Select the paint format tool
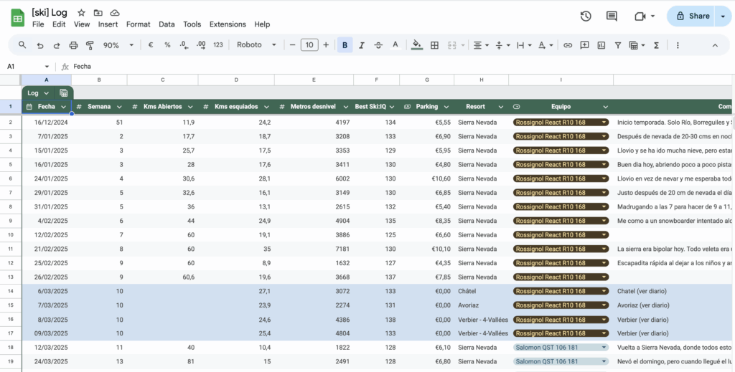The image size is (735, 372). pos(90,45)
